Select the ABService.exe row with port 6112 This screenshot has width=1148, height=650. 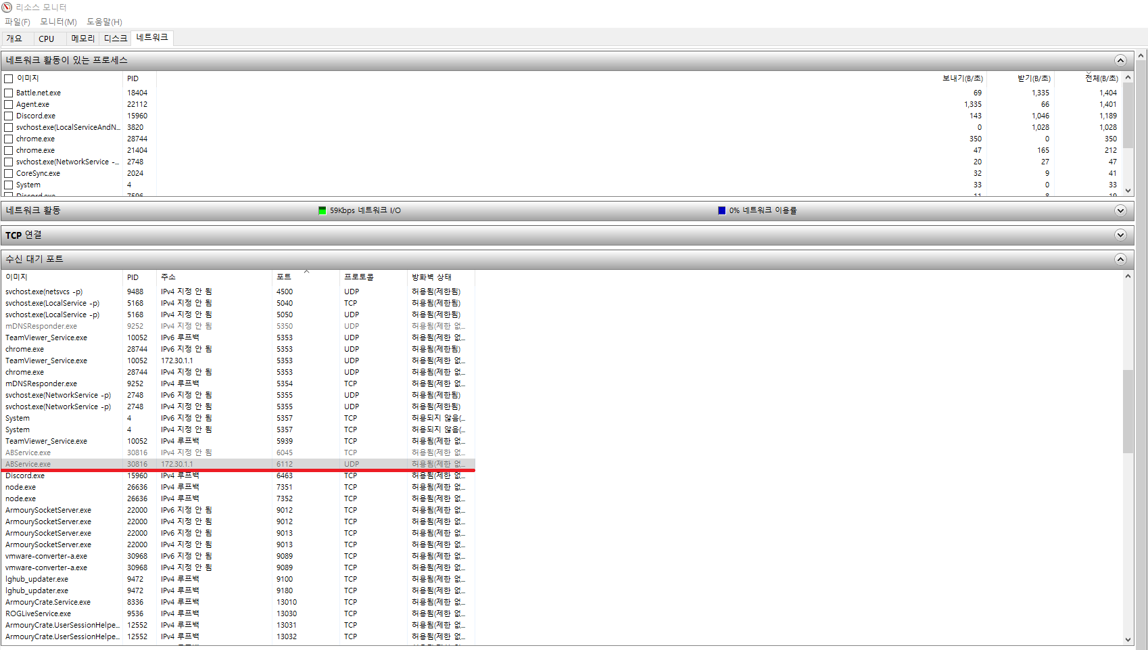tap(238, 464)
